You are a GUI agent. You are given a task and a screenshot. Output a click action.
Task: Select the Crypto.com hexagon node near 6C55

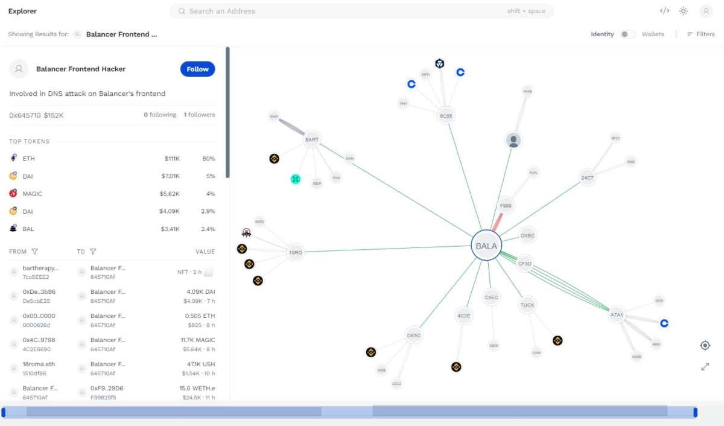pyautogui.click(x=440, y=63)
